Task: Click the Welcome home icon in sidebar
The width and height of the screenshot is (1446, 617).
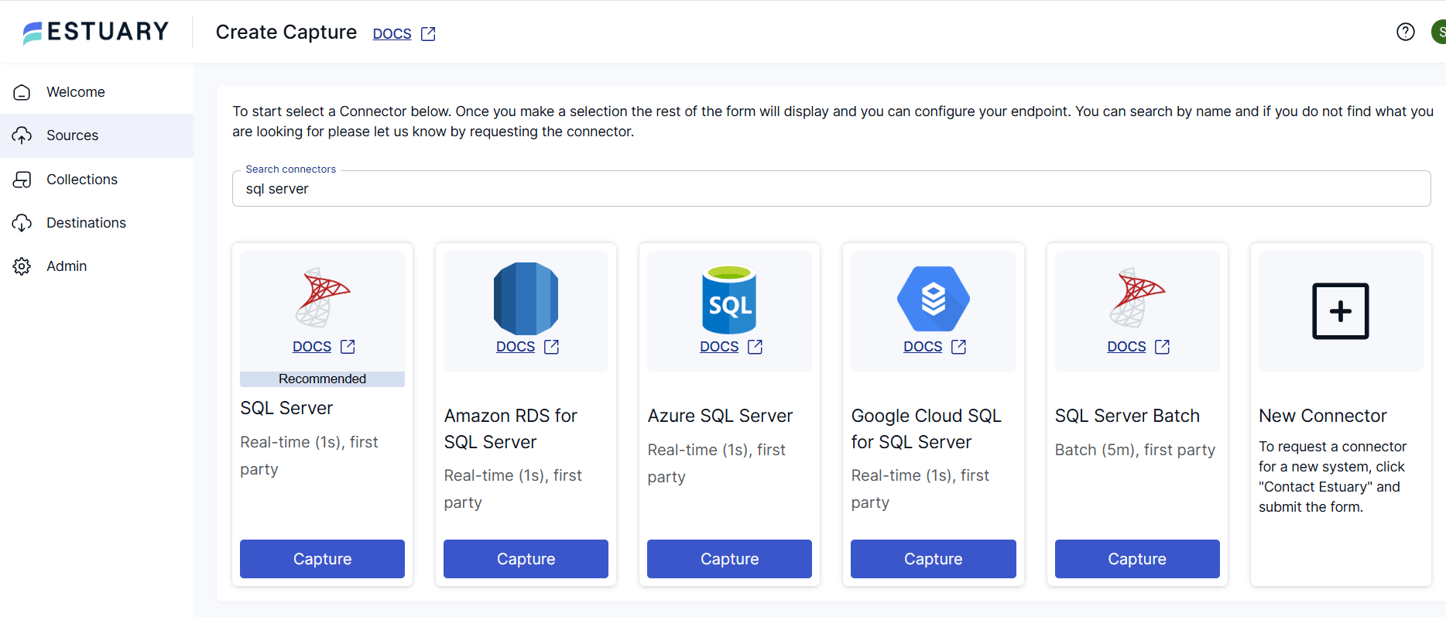Action: pos(22,92)
